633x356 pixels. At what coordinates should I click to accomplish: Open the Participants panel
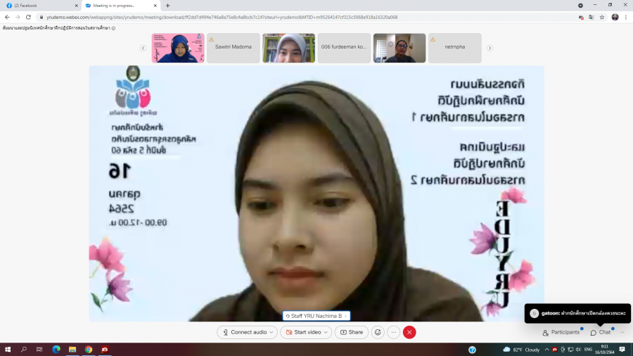point(561,332)
